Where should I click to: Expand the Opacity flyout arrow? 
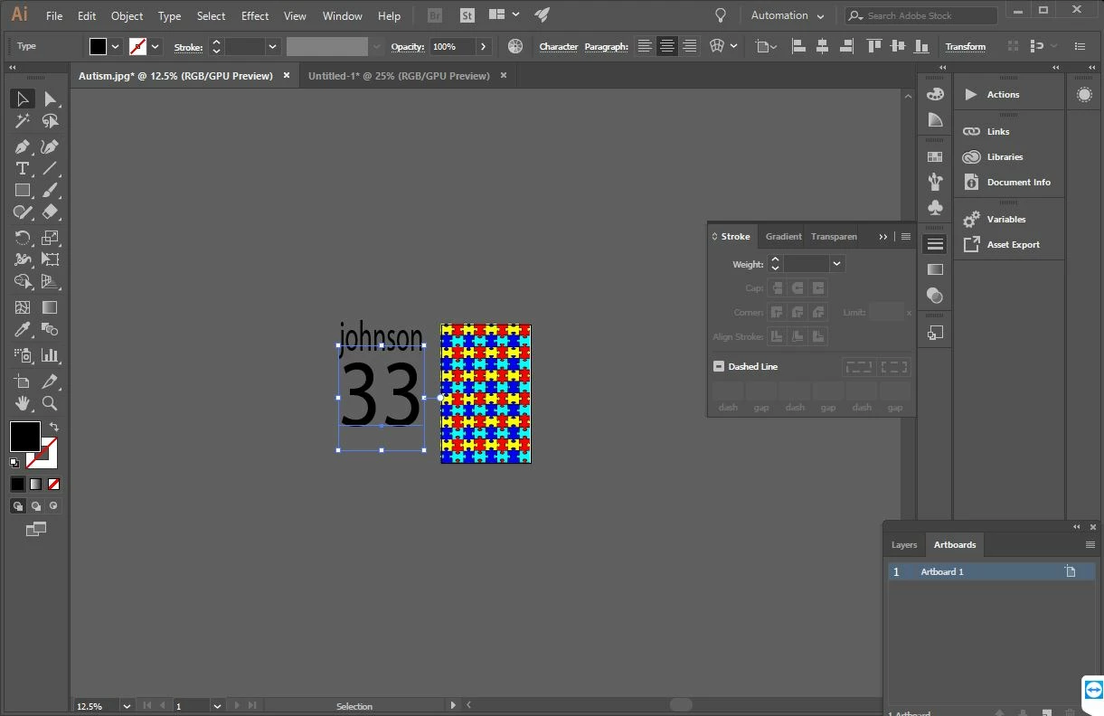pyautogui.click(x=484, y=46)
